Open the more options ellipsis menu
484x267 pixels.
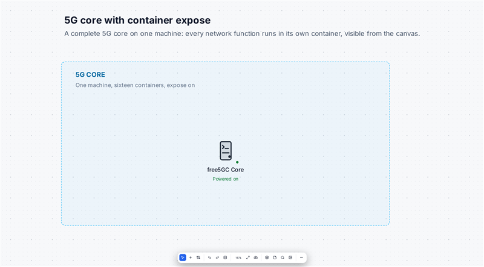[x=301, y=257]
